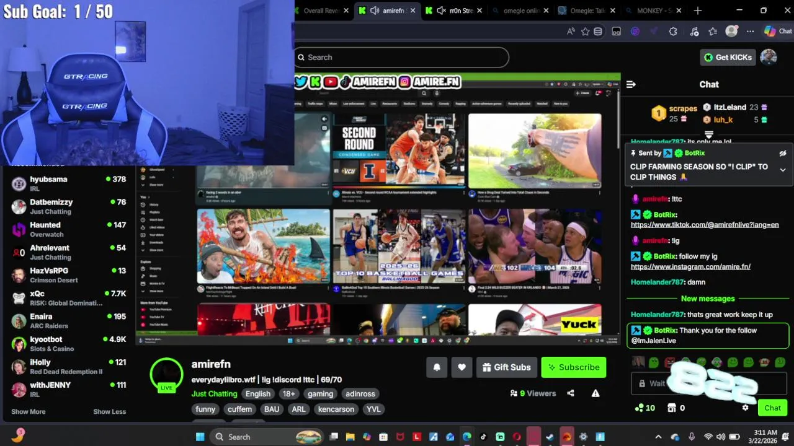The height and width of the screenshot is (446, 794).
Task: Open the channel points icon showing 10
Action: click(645, 408)
